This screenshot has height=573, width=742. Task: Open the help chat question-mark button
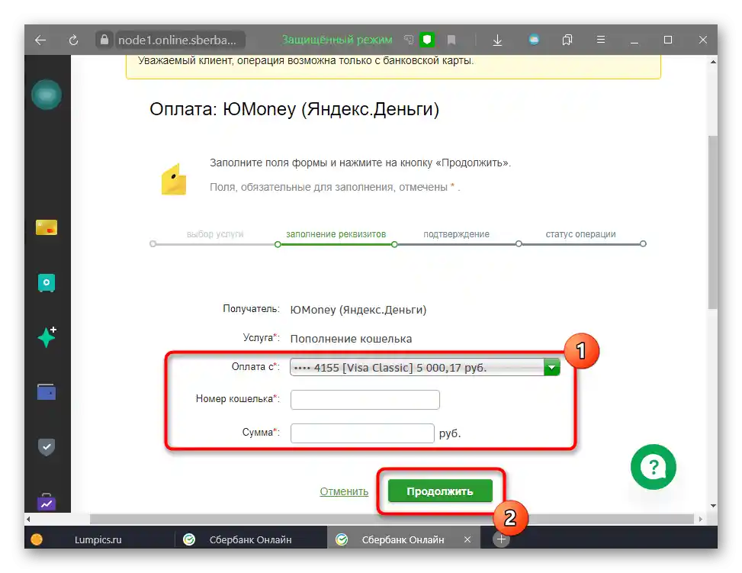(x=654, y=467)
